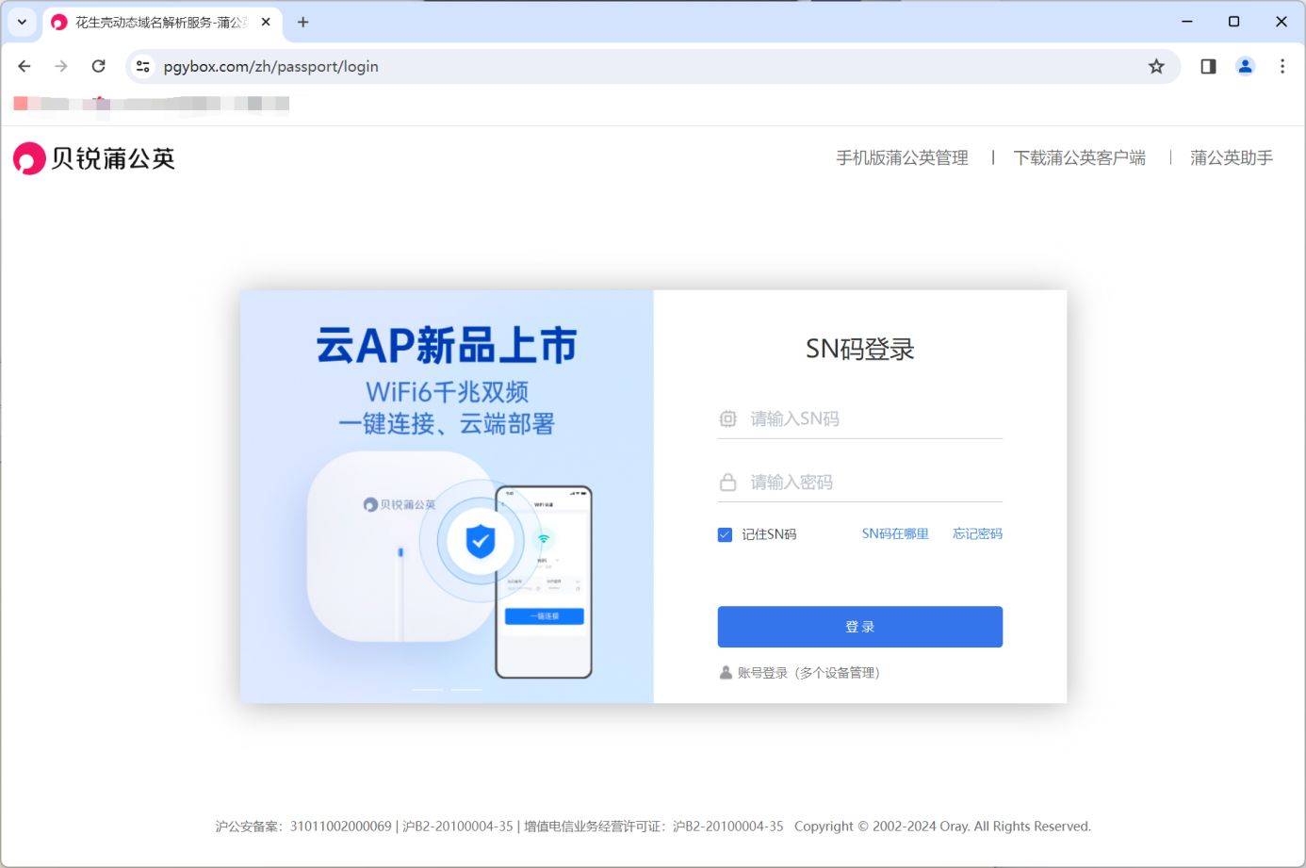Image resolution: width=1306 pixels, height=868 pixels.
Task: Minimize the browser window
Action: coord(1187,22)
